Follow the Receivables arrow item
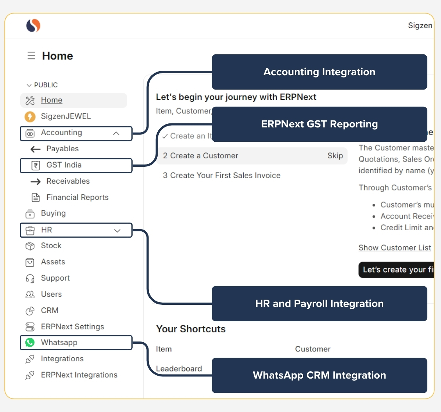The image size is (441, 412). click(x=68, y=181)
